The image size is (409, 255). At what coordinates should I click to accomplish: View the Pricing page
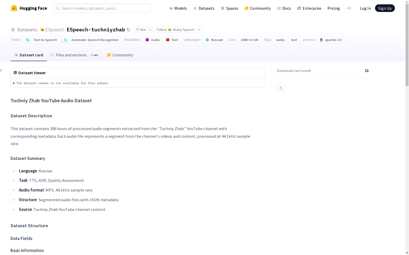pos(334,8)
